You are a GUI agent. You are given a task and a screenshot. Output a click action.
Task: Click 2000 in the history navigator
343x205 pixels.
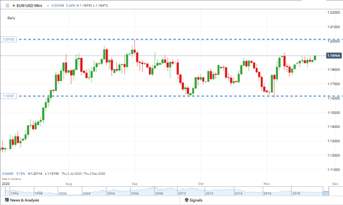(63, 194)
